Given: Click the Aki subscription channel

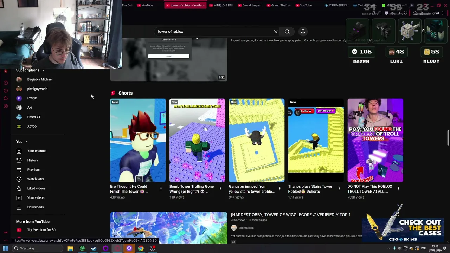Looking at the screenshot, I should [x=30, y=108].
